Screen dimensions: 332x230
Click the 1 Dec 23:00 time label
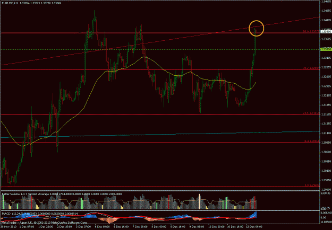click(x=46, y=226)
